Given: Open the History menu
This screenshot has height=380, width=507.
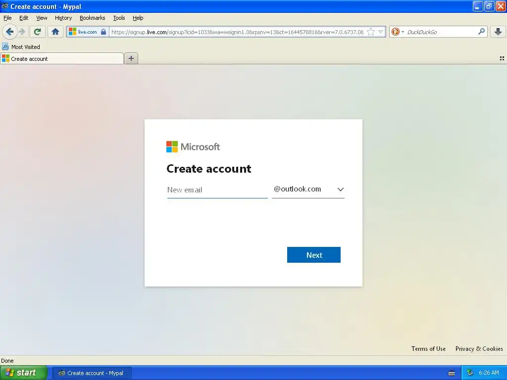Looking at the screenshot, I should (63, 18).
